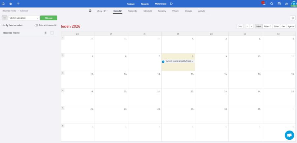Image resolution: width=297 pixels, height=143 pixels.
Task: Go to previous month arrow
Action: click(247, 26)
